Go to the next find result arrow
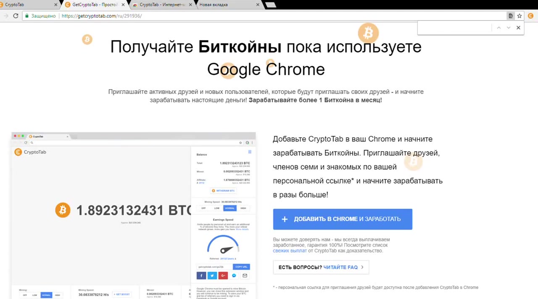Screen dimensions: 538x299 click(x=508, y=28)
